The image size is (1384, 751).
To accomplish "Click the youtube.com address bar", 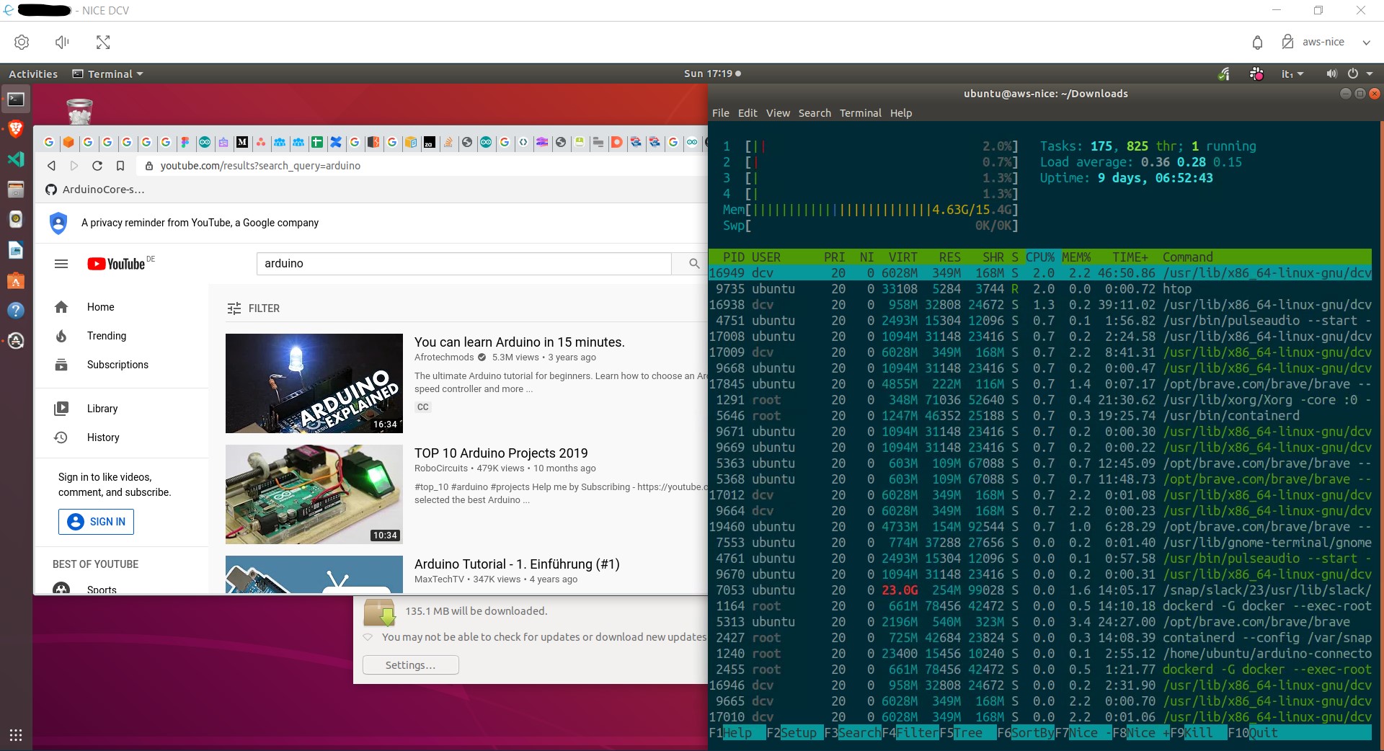I will point(422,166).
